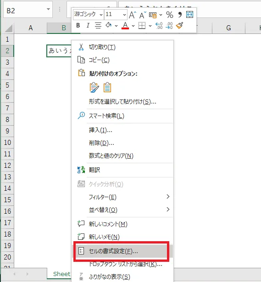Select row 2 header
Image resolution: width=261 pixels, height=282 pixels.
tap(7, 51)
